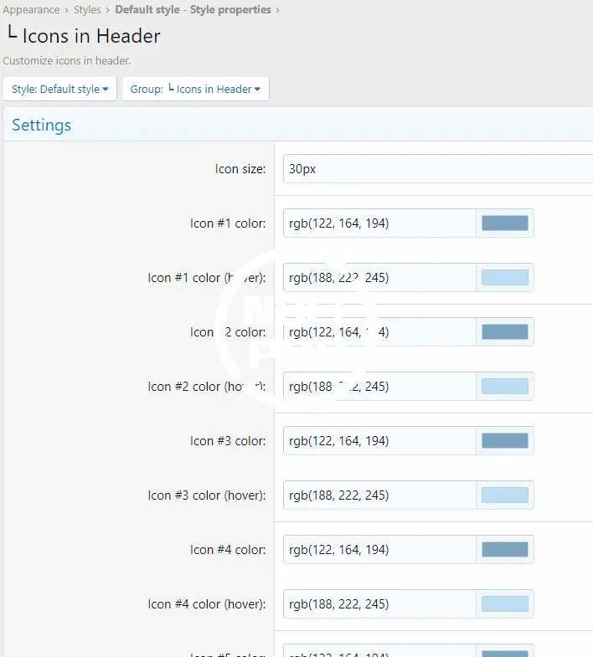Go to Default style - Style properties
Image resolution: width=593 pixels, height=657 pixels.
[x=193, y=10]
